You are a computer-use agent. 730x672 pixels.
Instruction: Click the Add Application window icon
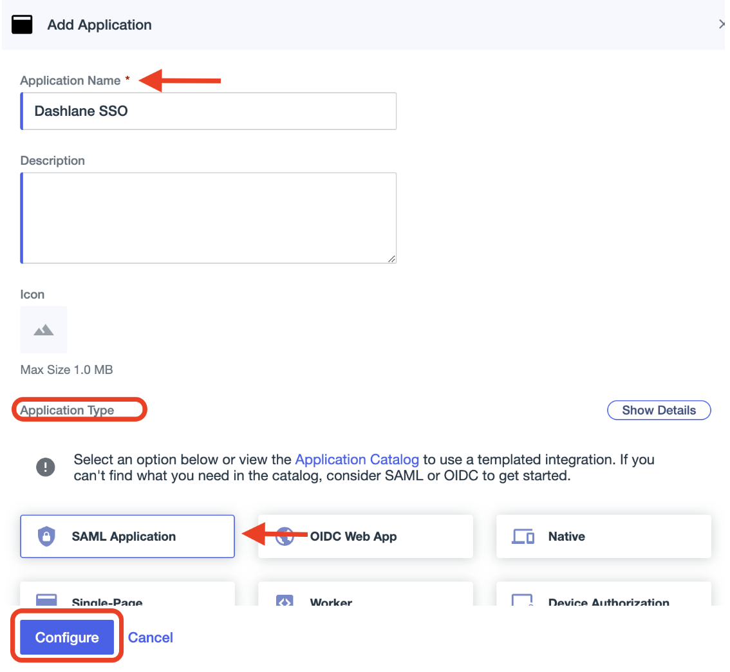[23, 25]
